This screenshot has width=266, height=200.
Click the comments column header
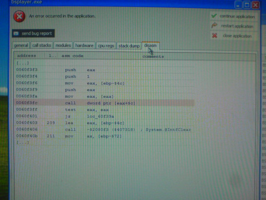coord(166,56)
